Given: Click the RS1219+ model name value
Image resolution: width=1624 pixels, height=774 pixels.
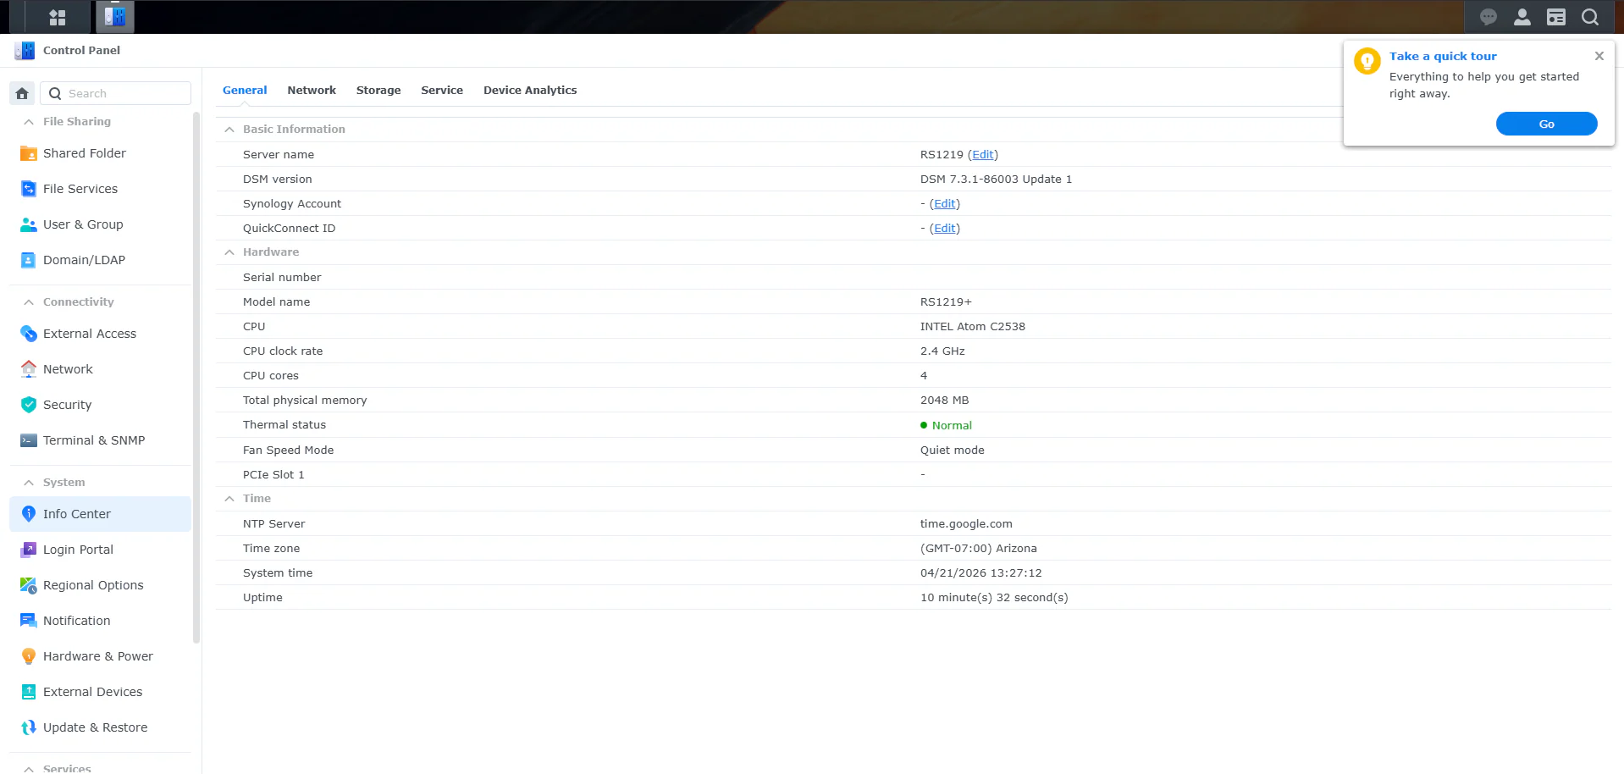Looking at the screenshot, I should point(946,301).
